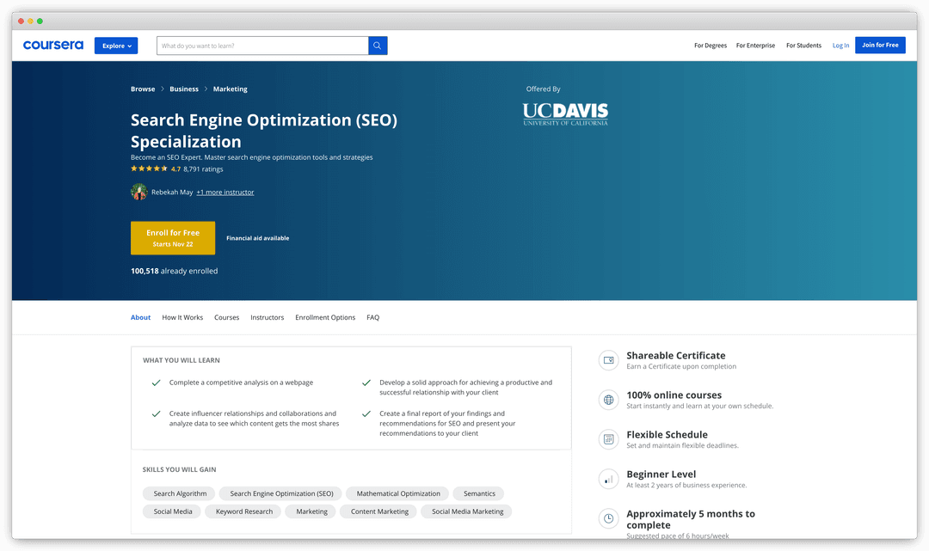
Task: Click the Flexible Schedule calendar icon
Action: (x=608, y=439)
